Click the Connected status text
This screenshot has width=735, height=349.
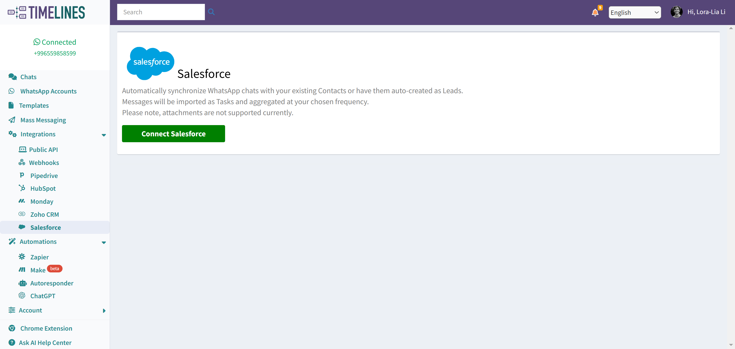click(x=59, y=42)
